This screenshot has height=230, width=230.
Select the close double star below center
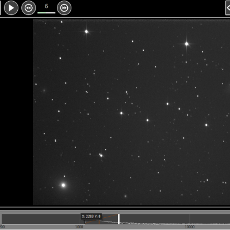click(101, 155)
